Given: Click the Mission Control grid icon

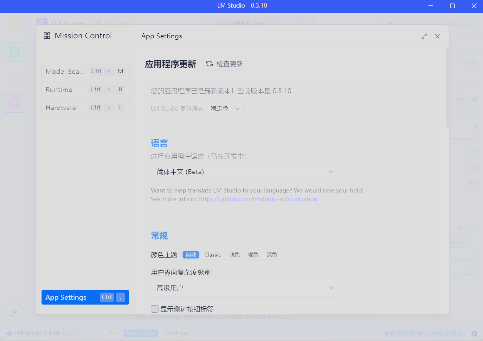Looking at the screenshot, I should (47, 36).
